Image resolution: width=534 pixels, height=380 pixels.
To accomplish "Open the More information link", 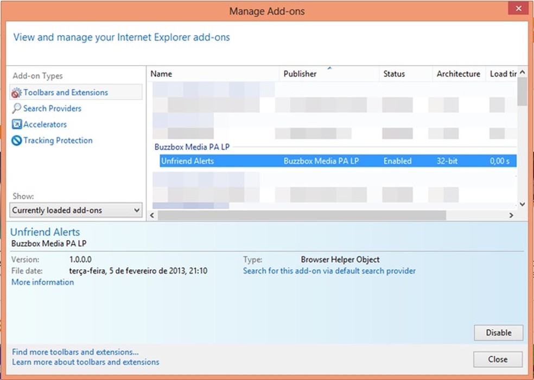I will (43, 282).
